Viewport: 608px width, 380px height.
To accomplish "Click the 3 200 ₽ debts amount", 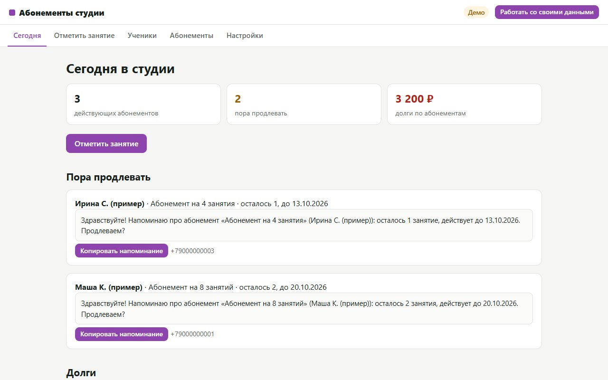I will [x=414, y=99].
